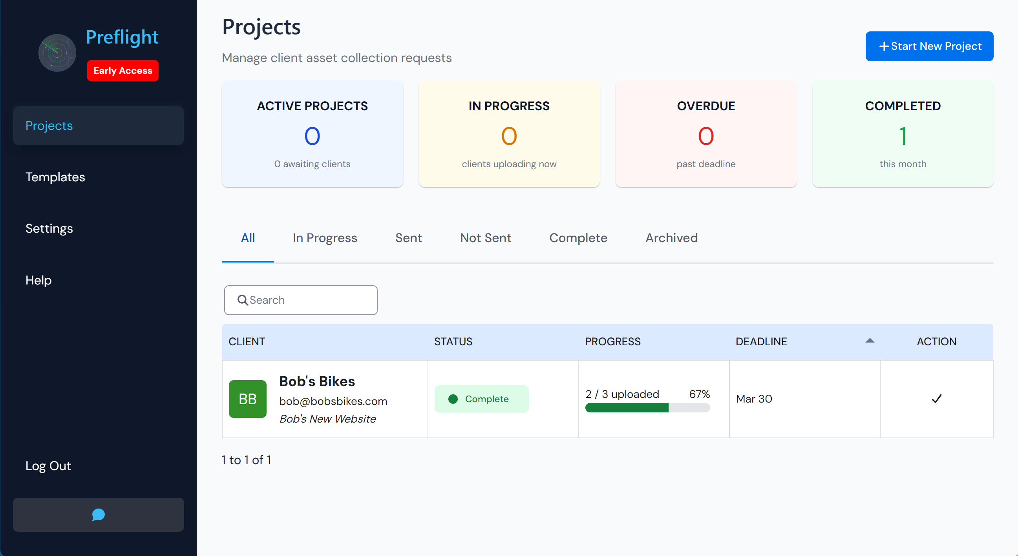The width and height of the screenshot is (1018, 556).
Task: Open Settings from the sidebar
Action: [x=49, y=228]
